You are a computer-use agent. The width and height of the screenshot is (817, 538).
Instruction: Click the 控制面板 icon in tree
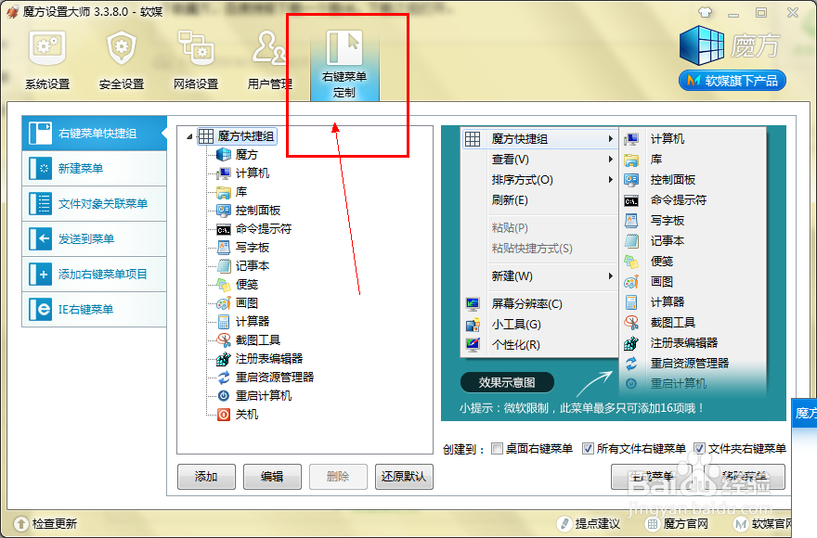[224, 211]
